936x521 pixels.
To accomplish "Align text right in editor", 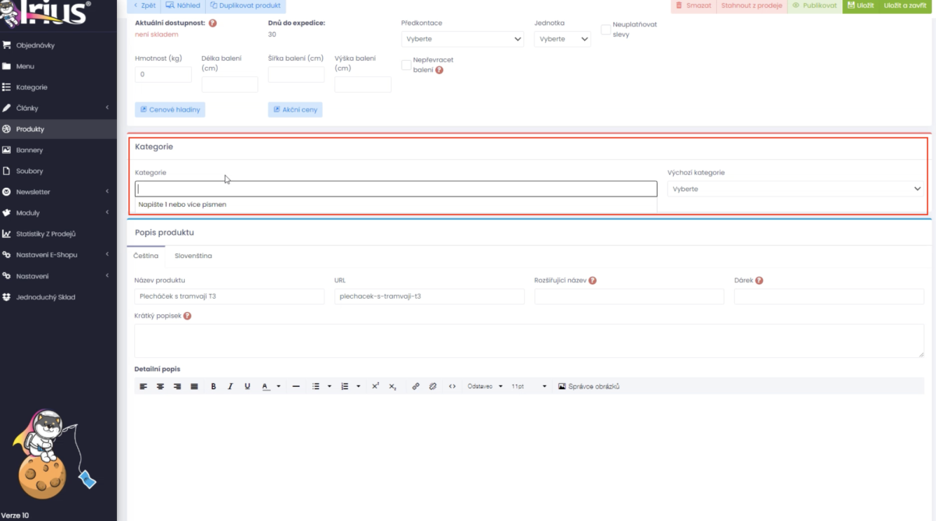I will pyautogui.click(x=177, y=386).
